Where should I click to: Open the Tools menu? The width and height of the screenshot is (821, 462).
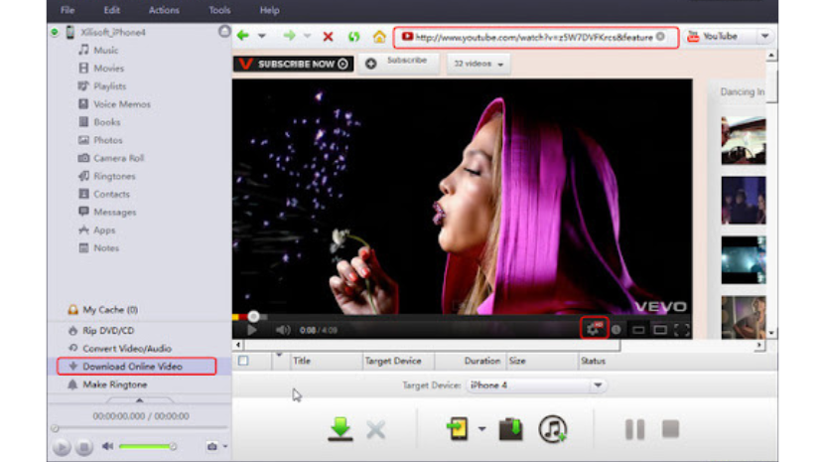(x=219, y=10)
